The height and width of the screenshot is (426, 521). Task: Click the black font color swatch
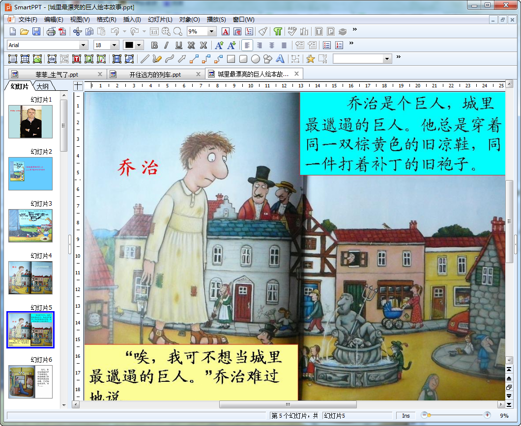pos(129,45)
